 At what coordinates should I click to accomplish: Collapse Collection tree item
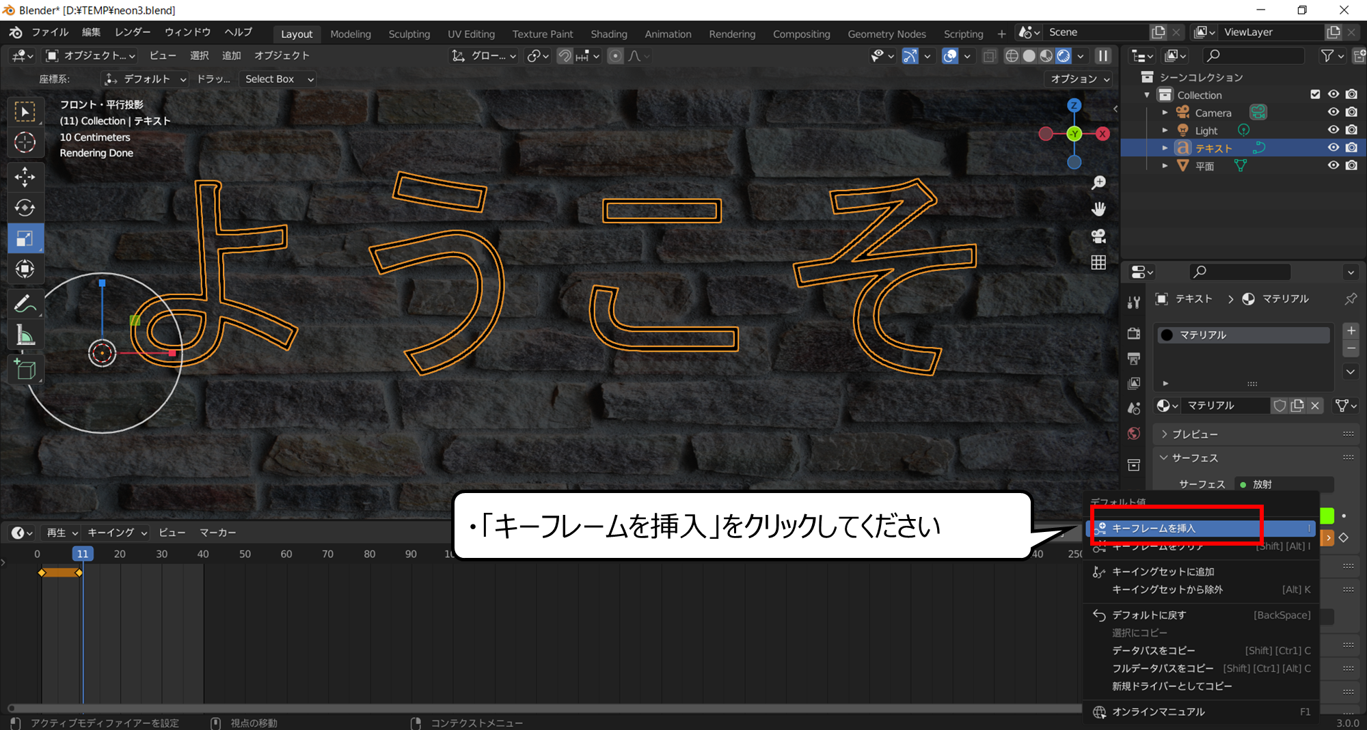(x=1148, y=95)
